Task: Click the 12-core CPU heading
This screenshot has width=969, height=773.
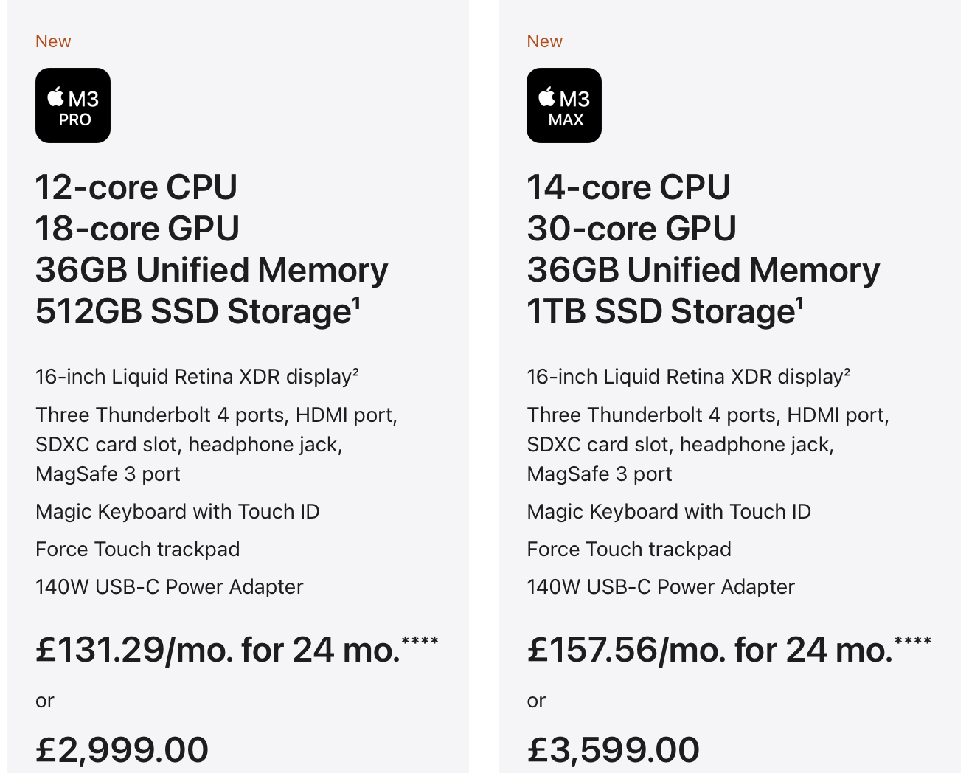Action: [136, 187]
